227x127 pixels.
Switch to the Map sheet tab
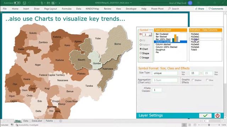pos(18,121)
